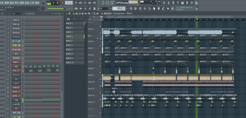The width and height of the screenshot is (246, 118).
Task: Open the 视图 menu
Action: pyautogui.click(x=22, y=3)
